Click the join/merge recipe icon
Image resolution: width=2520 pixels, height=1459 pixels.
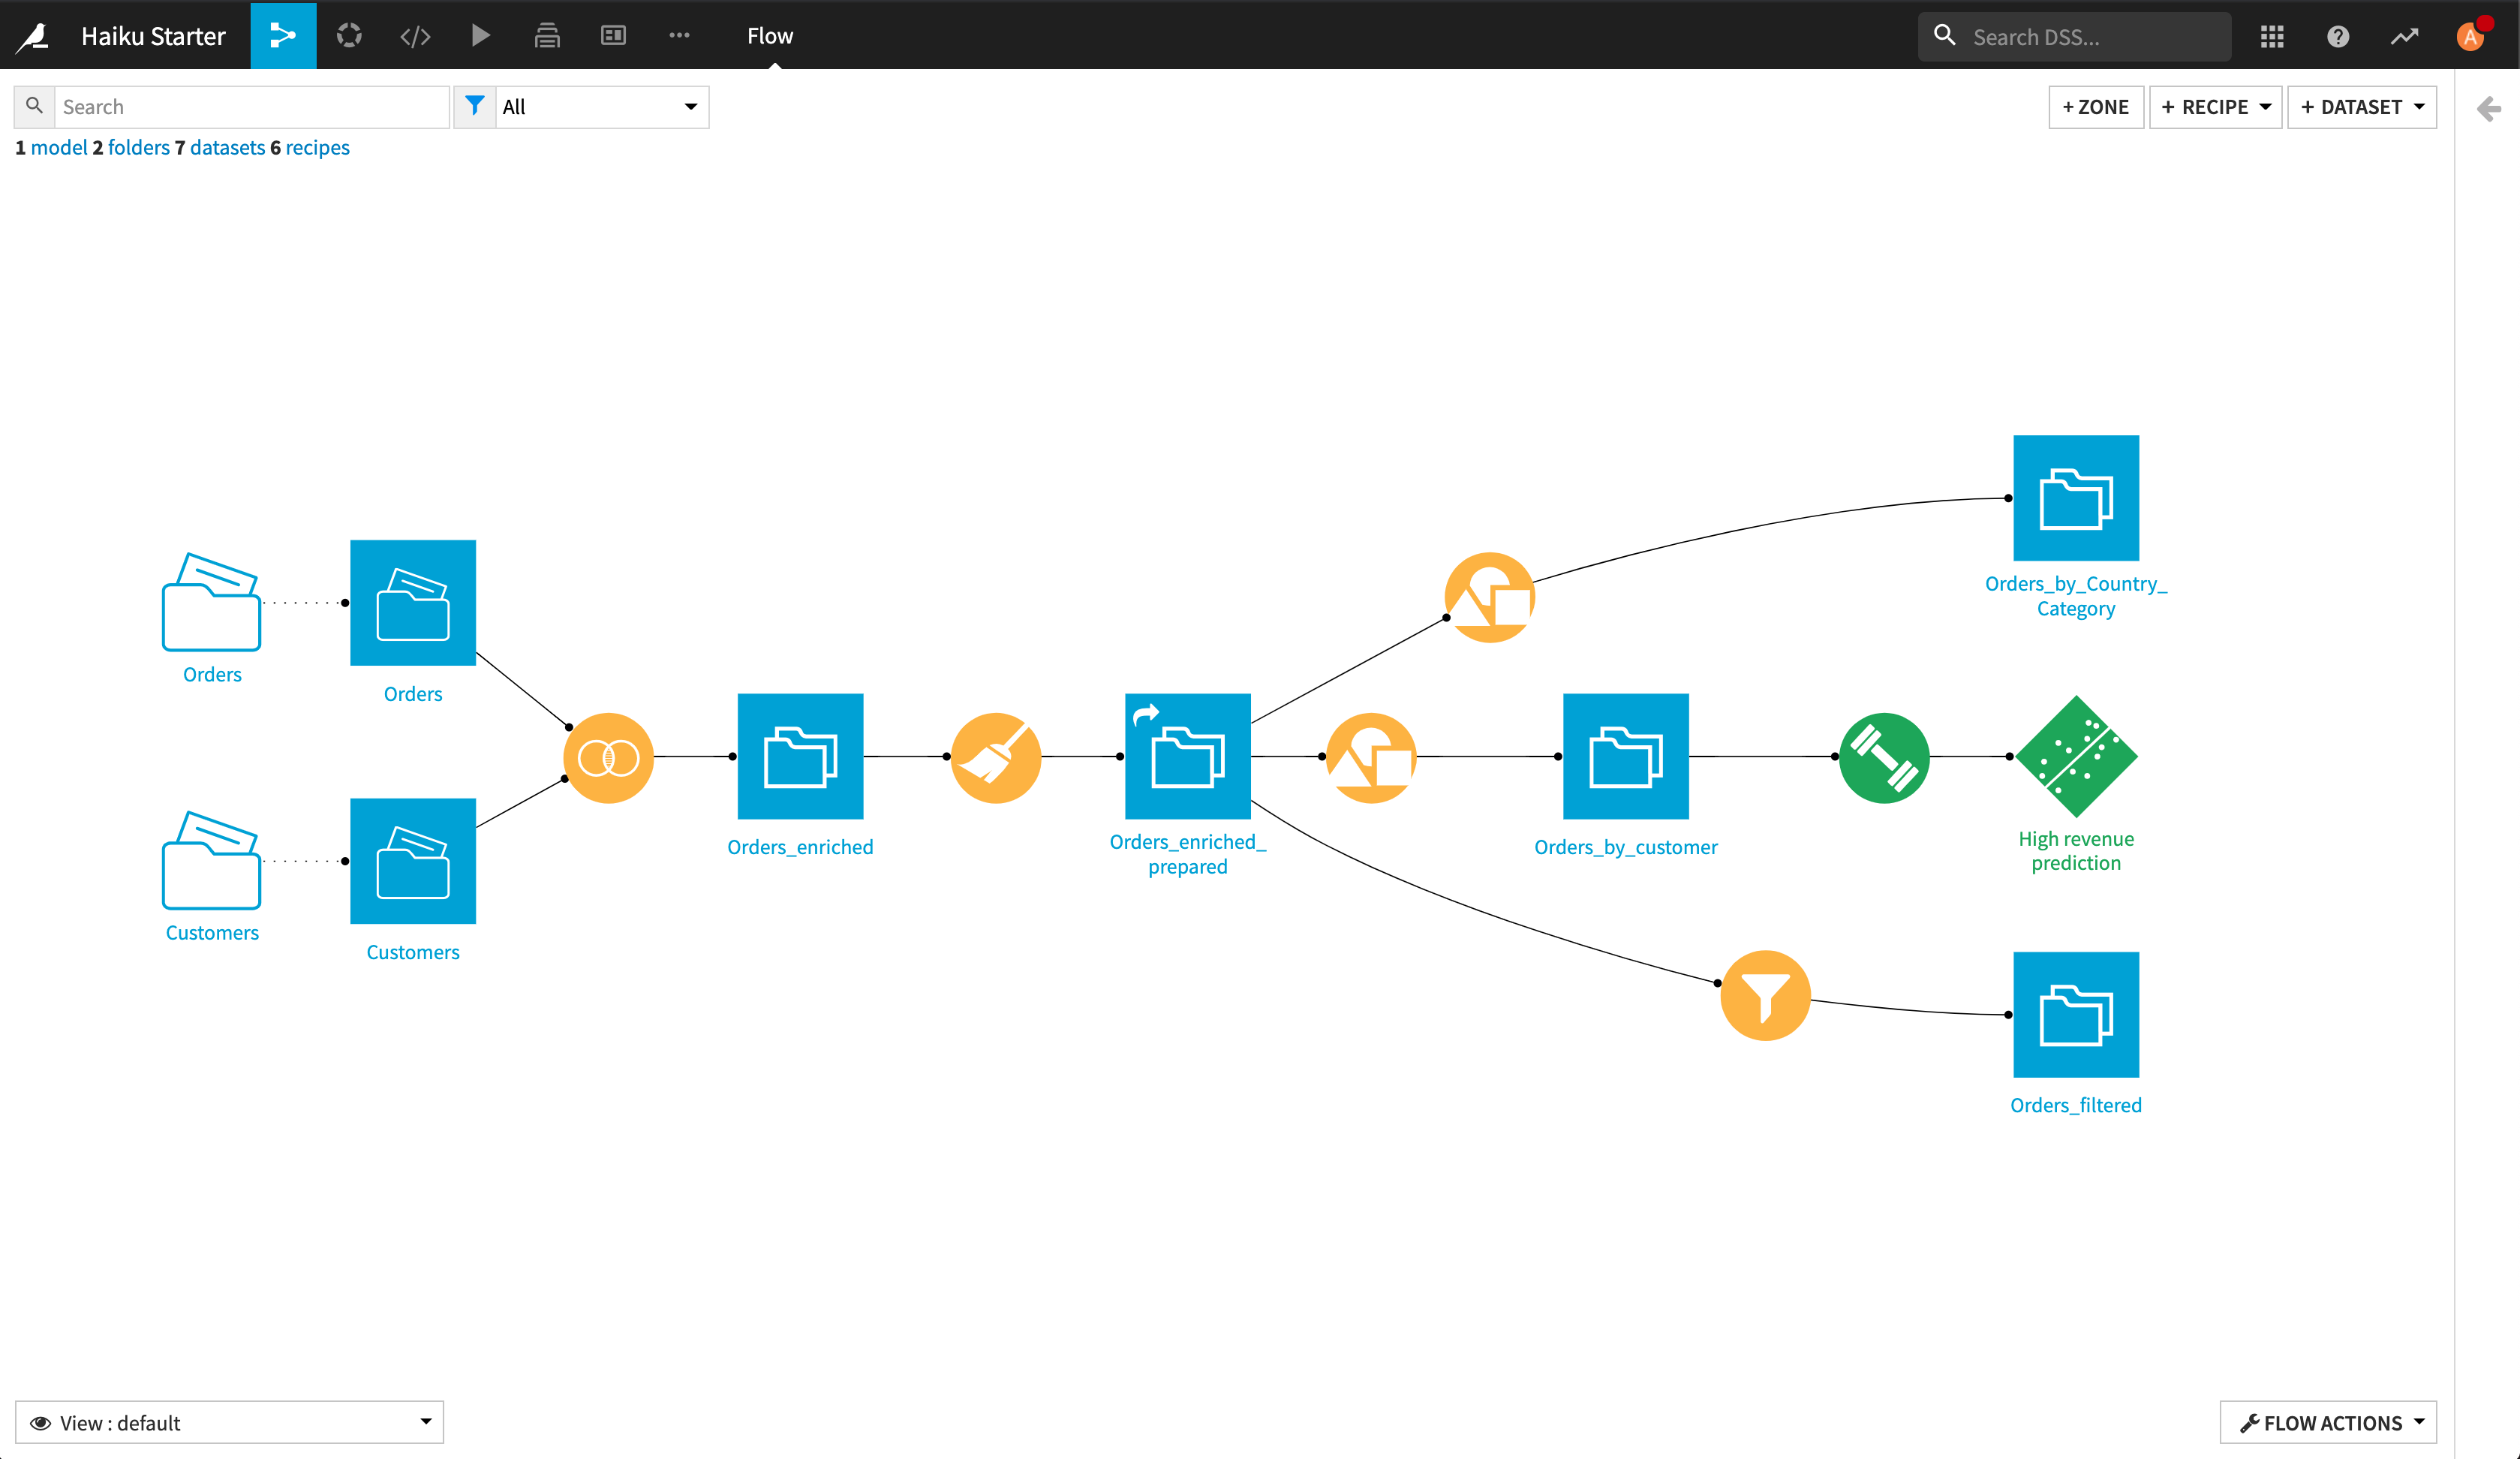click(608, 756)
